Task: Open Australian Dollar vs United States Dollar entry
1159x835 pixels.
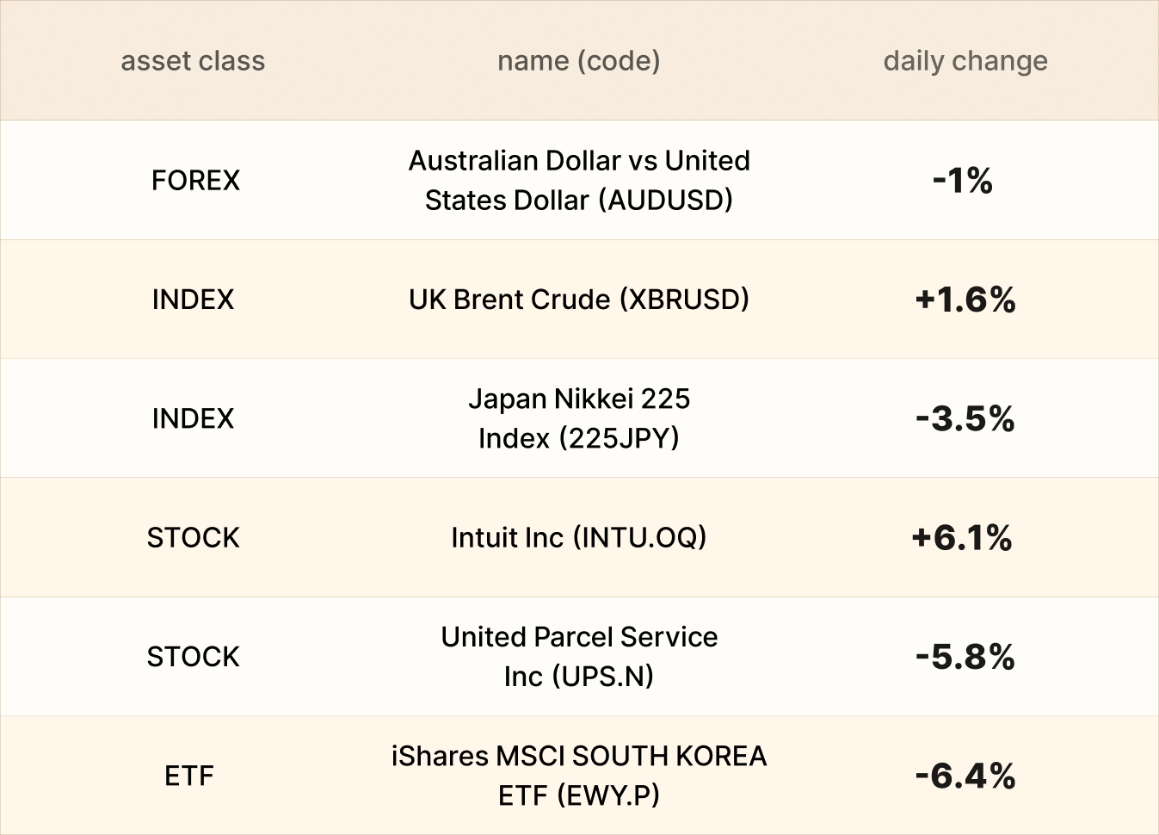Action: tap(579, 180)
